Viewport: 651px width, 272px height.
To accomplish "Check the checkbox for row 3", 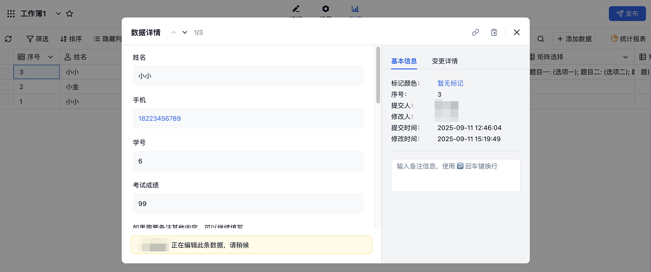I will [6, 72].
